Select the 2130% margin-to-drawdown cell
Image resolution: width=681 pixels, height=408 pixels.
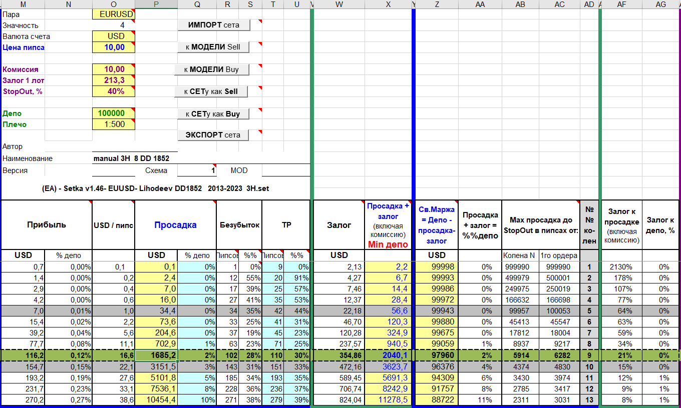point(621,266)
